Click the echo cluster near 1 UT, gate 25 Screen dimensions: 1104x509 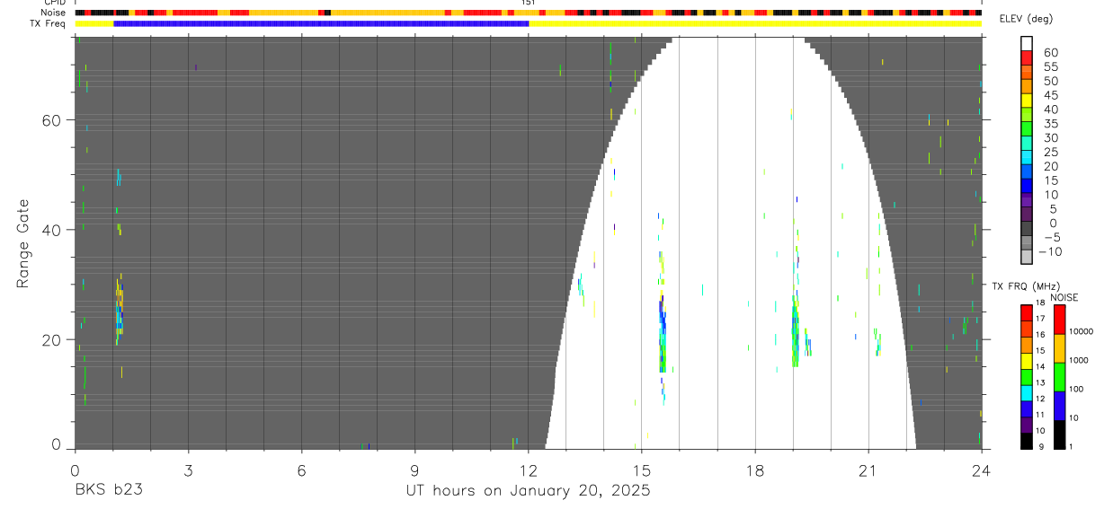pos(119,310)
